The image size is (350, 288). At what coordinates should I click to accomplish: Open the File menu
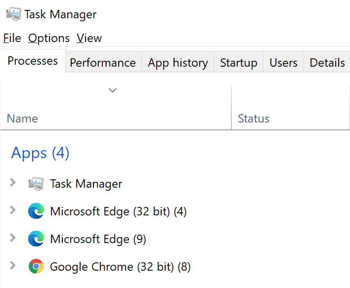click(x=12, y=38)
